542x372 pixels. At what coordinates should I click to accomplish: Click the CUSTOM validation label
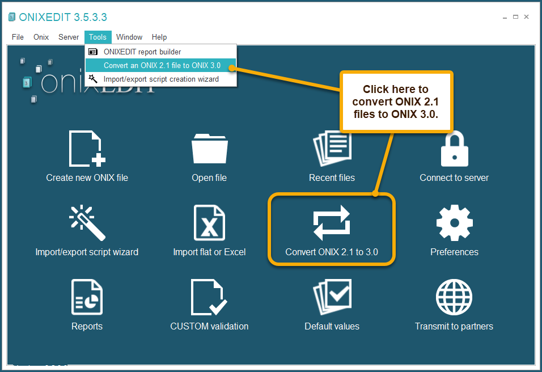click(x=209, y=327)
